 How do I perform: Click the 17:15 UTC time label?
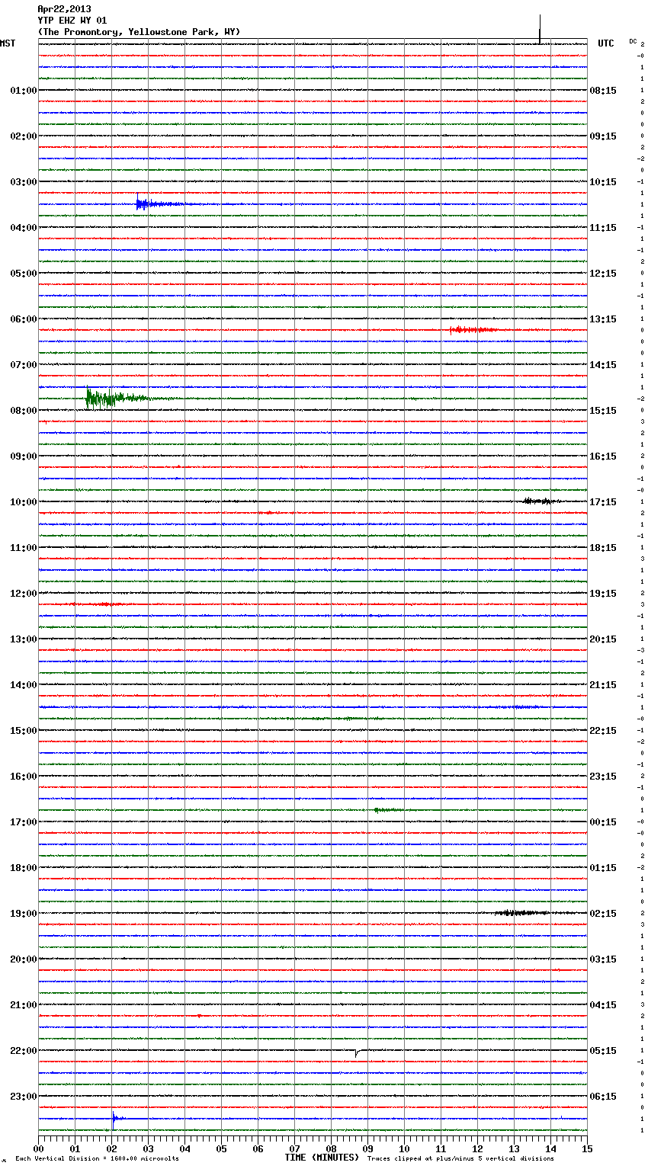pyautogui.click(x=603, y=502)
